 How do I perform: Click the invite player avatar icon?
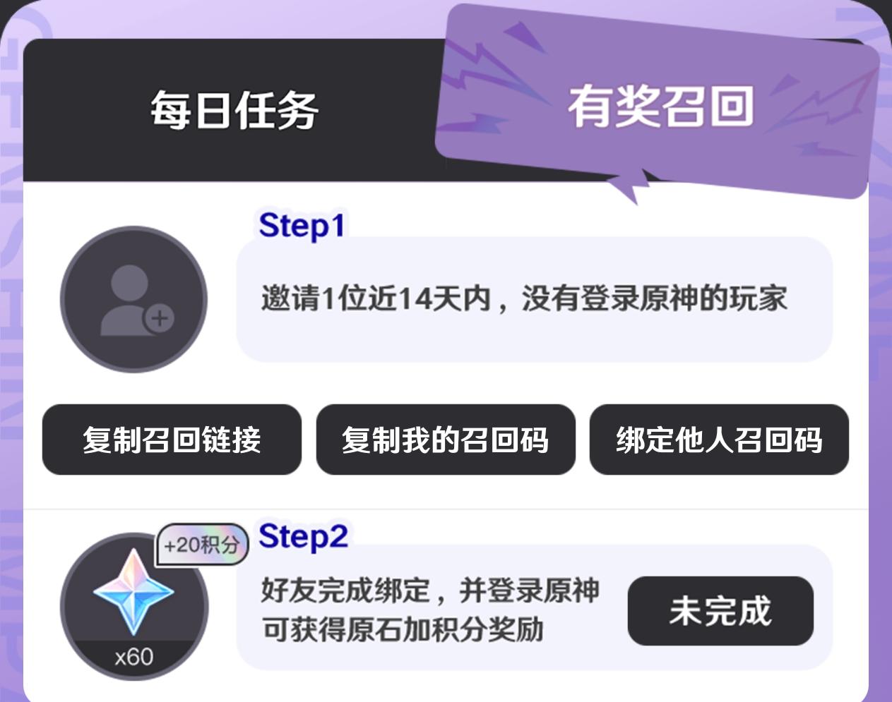pos(133,299)
